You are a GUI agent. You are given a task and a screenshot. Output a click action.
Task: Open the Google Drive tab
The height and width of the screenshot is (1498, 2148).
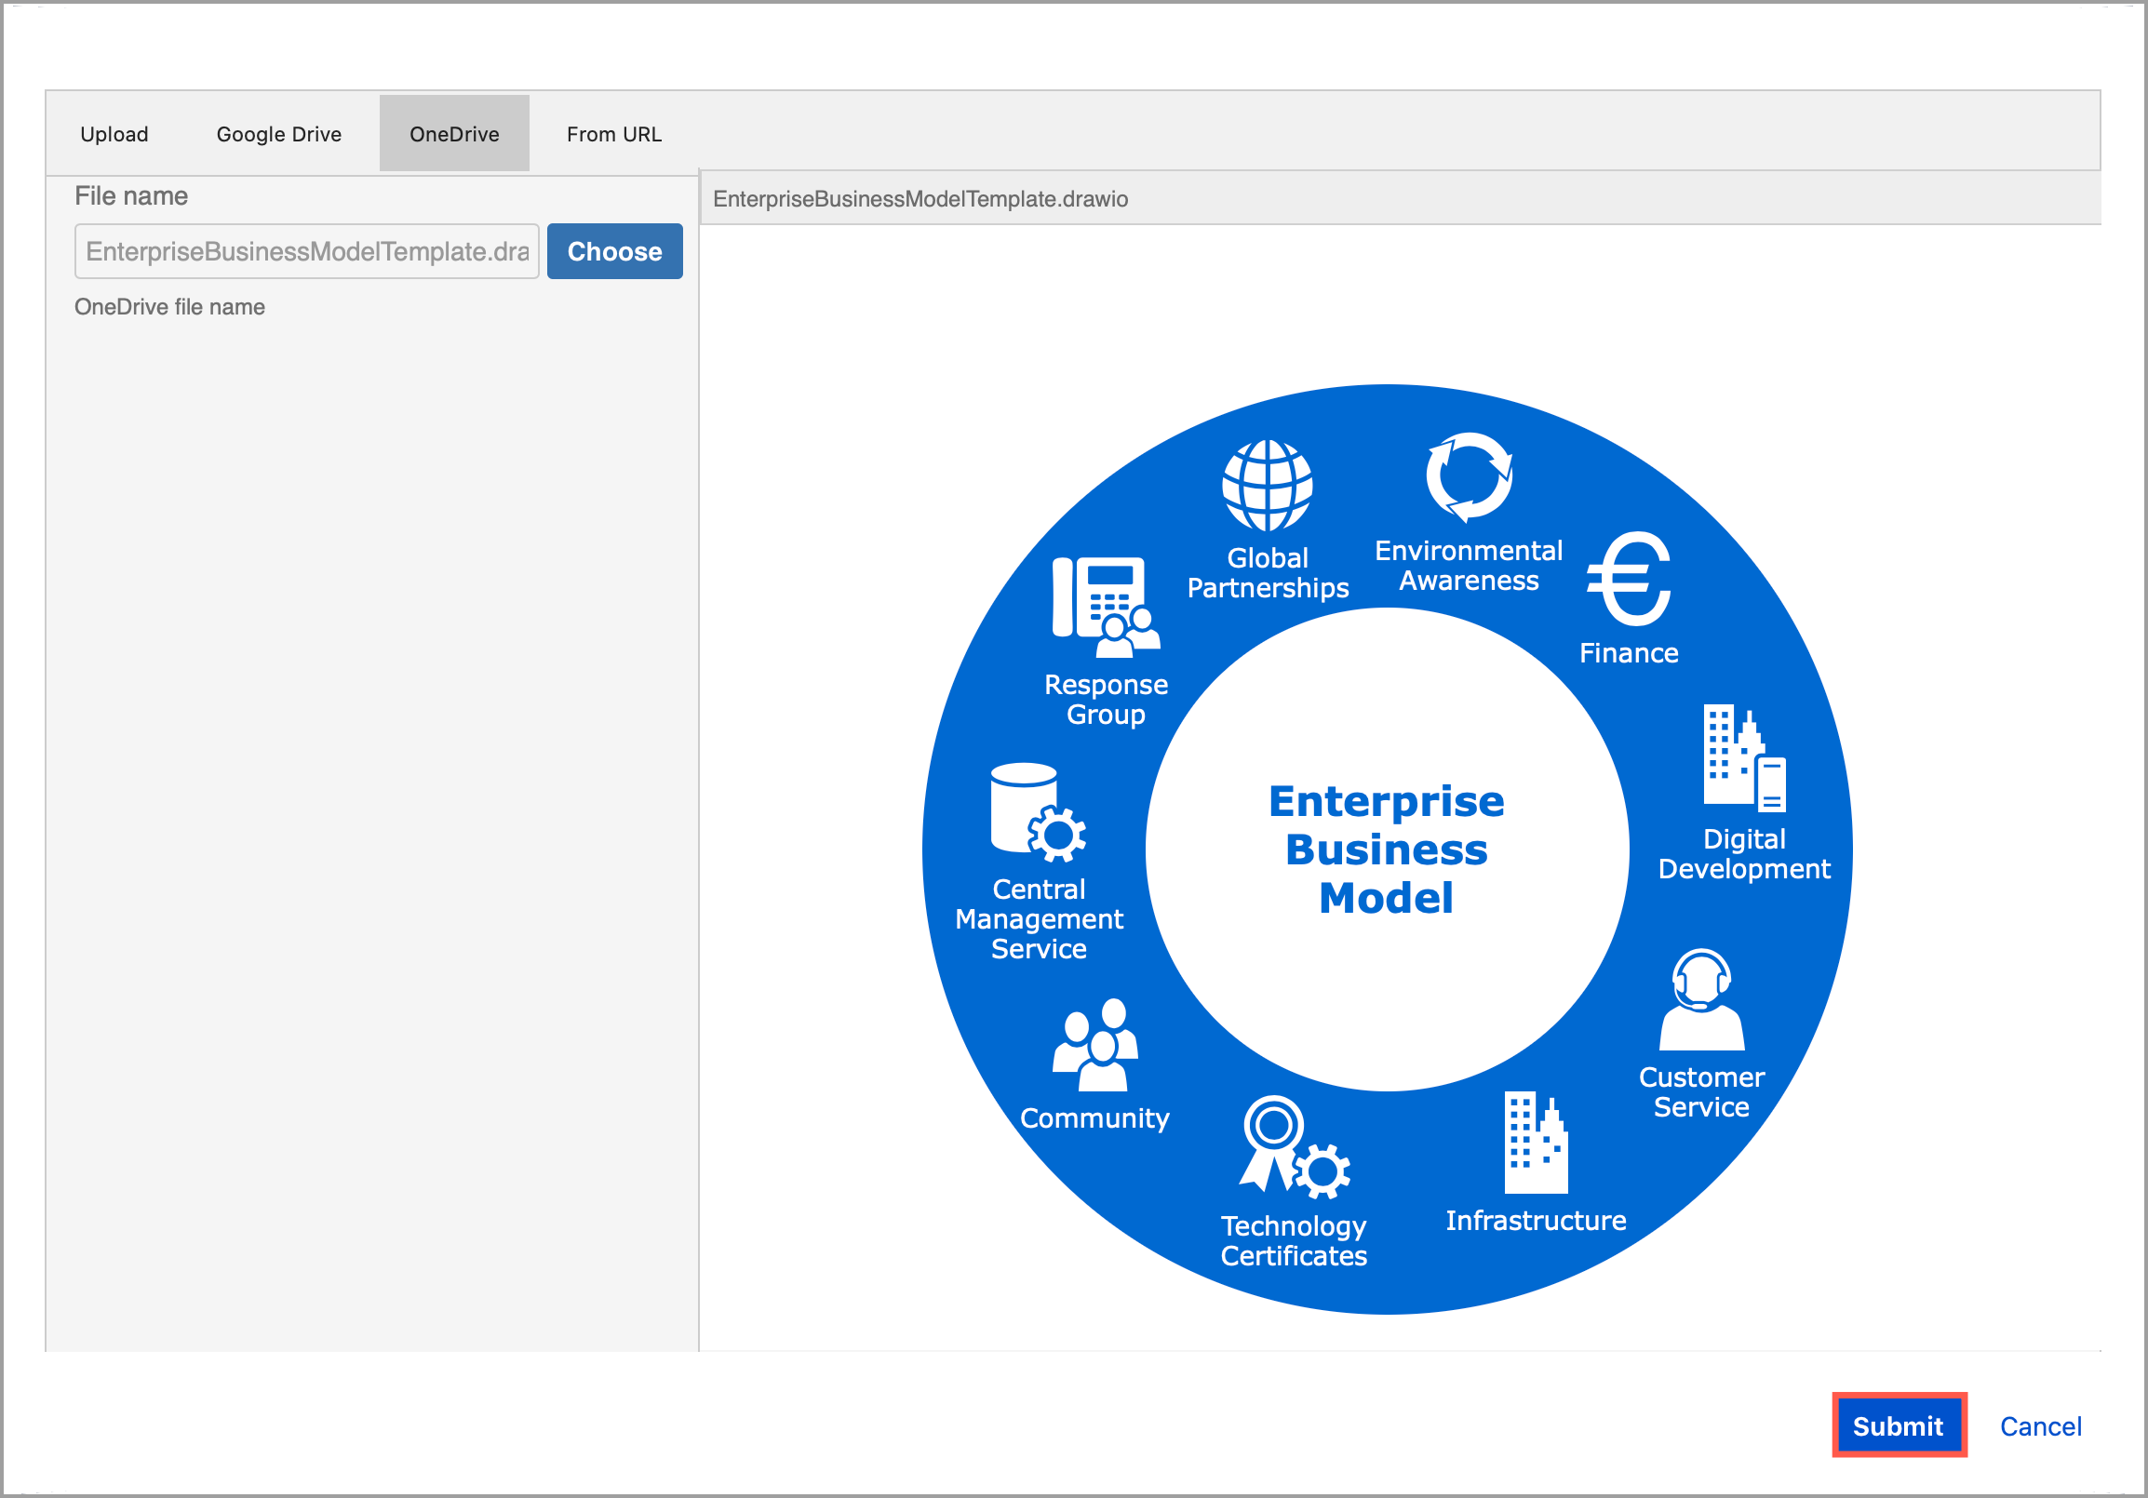pyautogui.click(x=279, y=133)
